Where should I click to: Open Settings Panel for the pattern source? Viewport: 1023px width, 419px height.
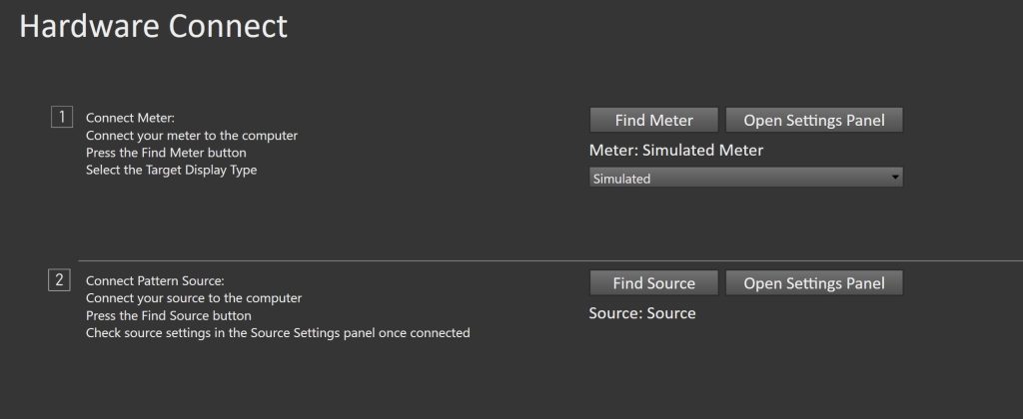point(813,283)
